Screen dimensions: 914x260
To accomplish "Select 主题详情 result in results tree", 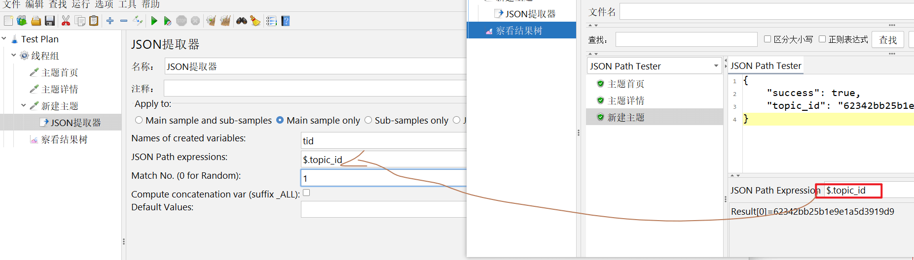I will pos(625,100).
